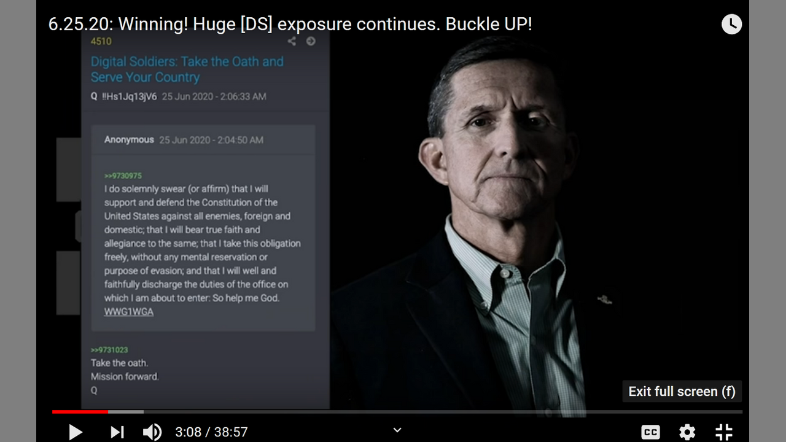The width and height of the screenshot is (786, 442).
Task: Click the Q tripcode !!Hs1Jq13jV6
Action: coord(129,96)
